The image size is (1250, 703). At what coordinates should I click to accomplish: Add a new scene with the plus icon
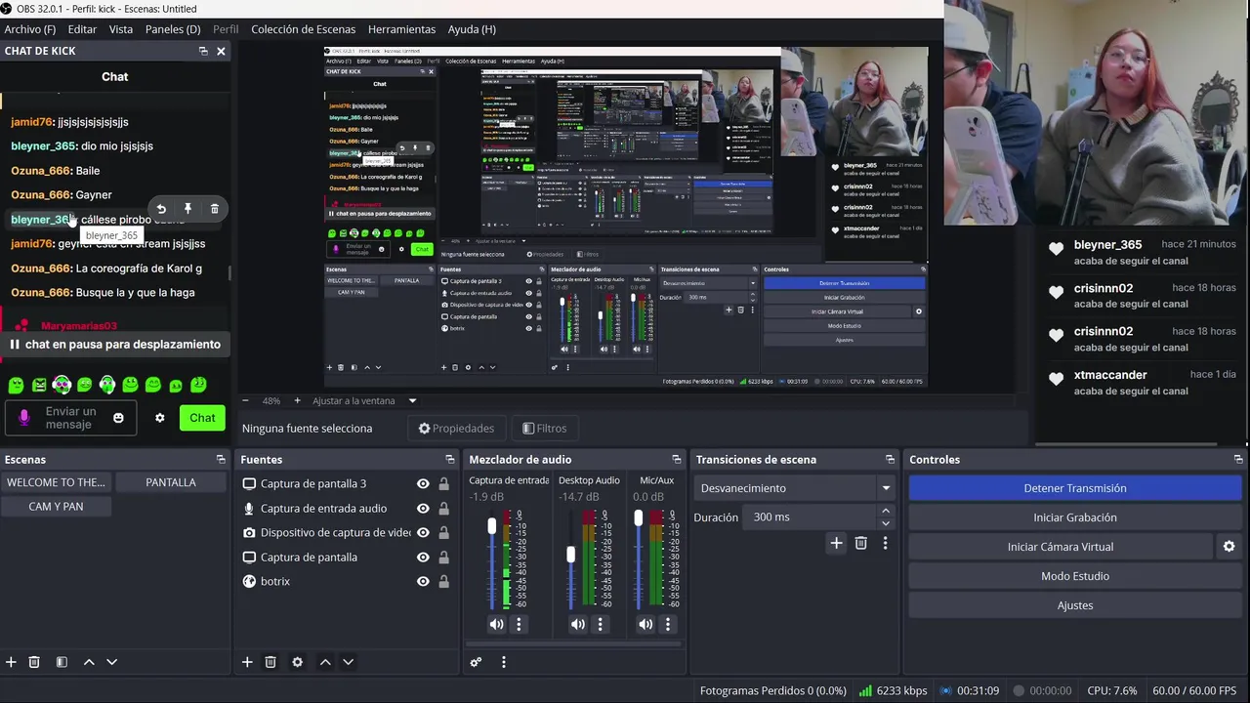tap(11, 662)
